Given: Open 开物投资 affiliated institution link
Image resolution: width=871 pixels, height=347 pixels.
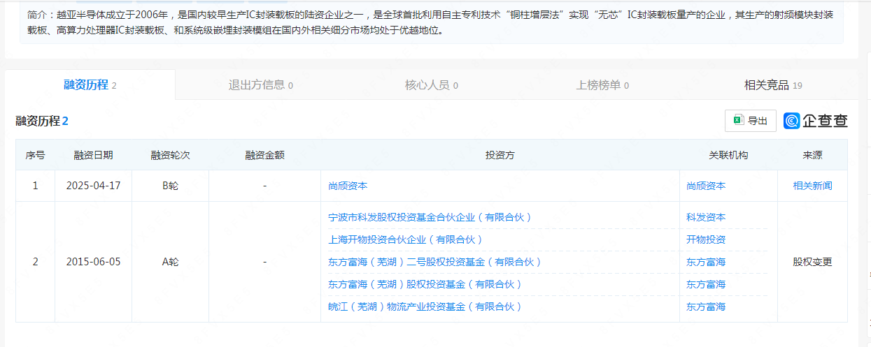Looking at the screenshot, I should pyautogui.click(x=706, y=239).
